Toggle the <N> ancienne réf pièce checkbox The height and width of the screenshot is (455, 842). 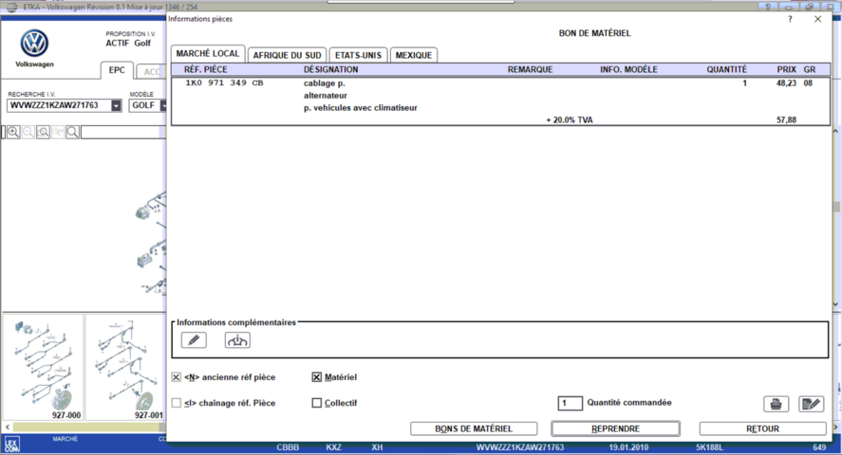click(177, 377)
